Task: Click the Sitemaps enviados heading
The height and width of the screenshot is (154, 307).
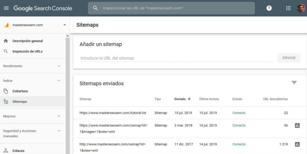Action: [102, 84]
